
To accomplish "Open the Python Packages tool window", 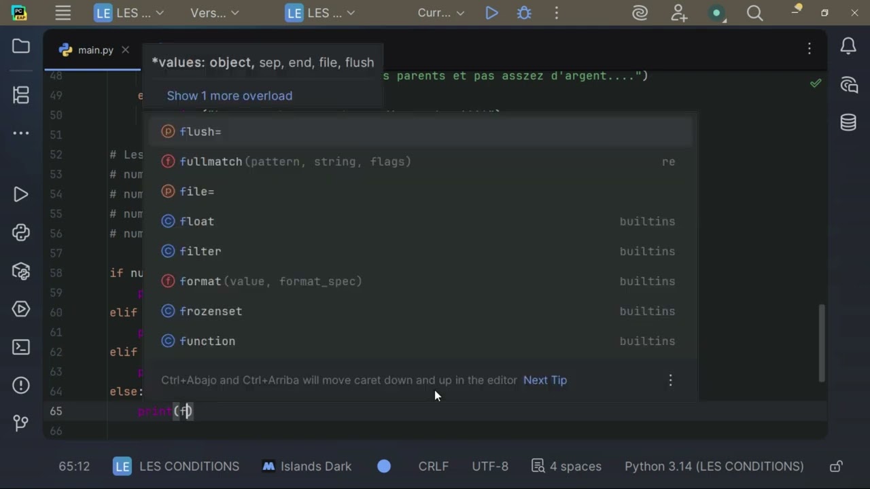I will point(21,272).
